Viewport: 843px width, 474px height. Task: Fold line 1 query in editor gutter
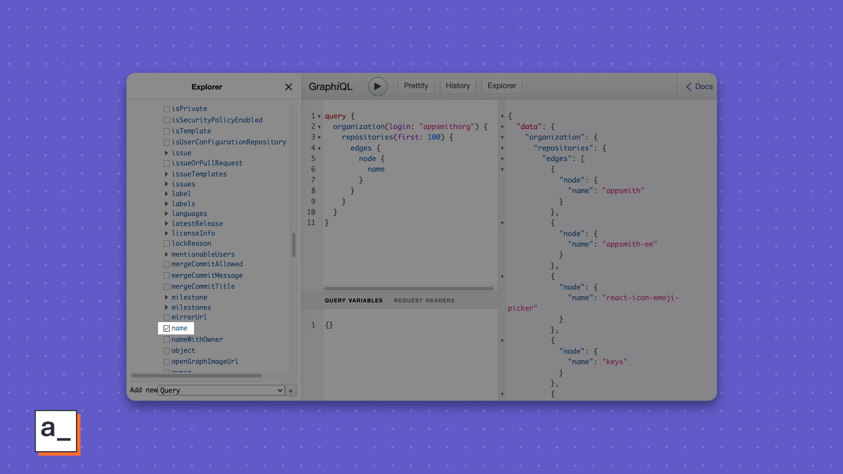click(319, 116)
